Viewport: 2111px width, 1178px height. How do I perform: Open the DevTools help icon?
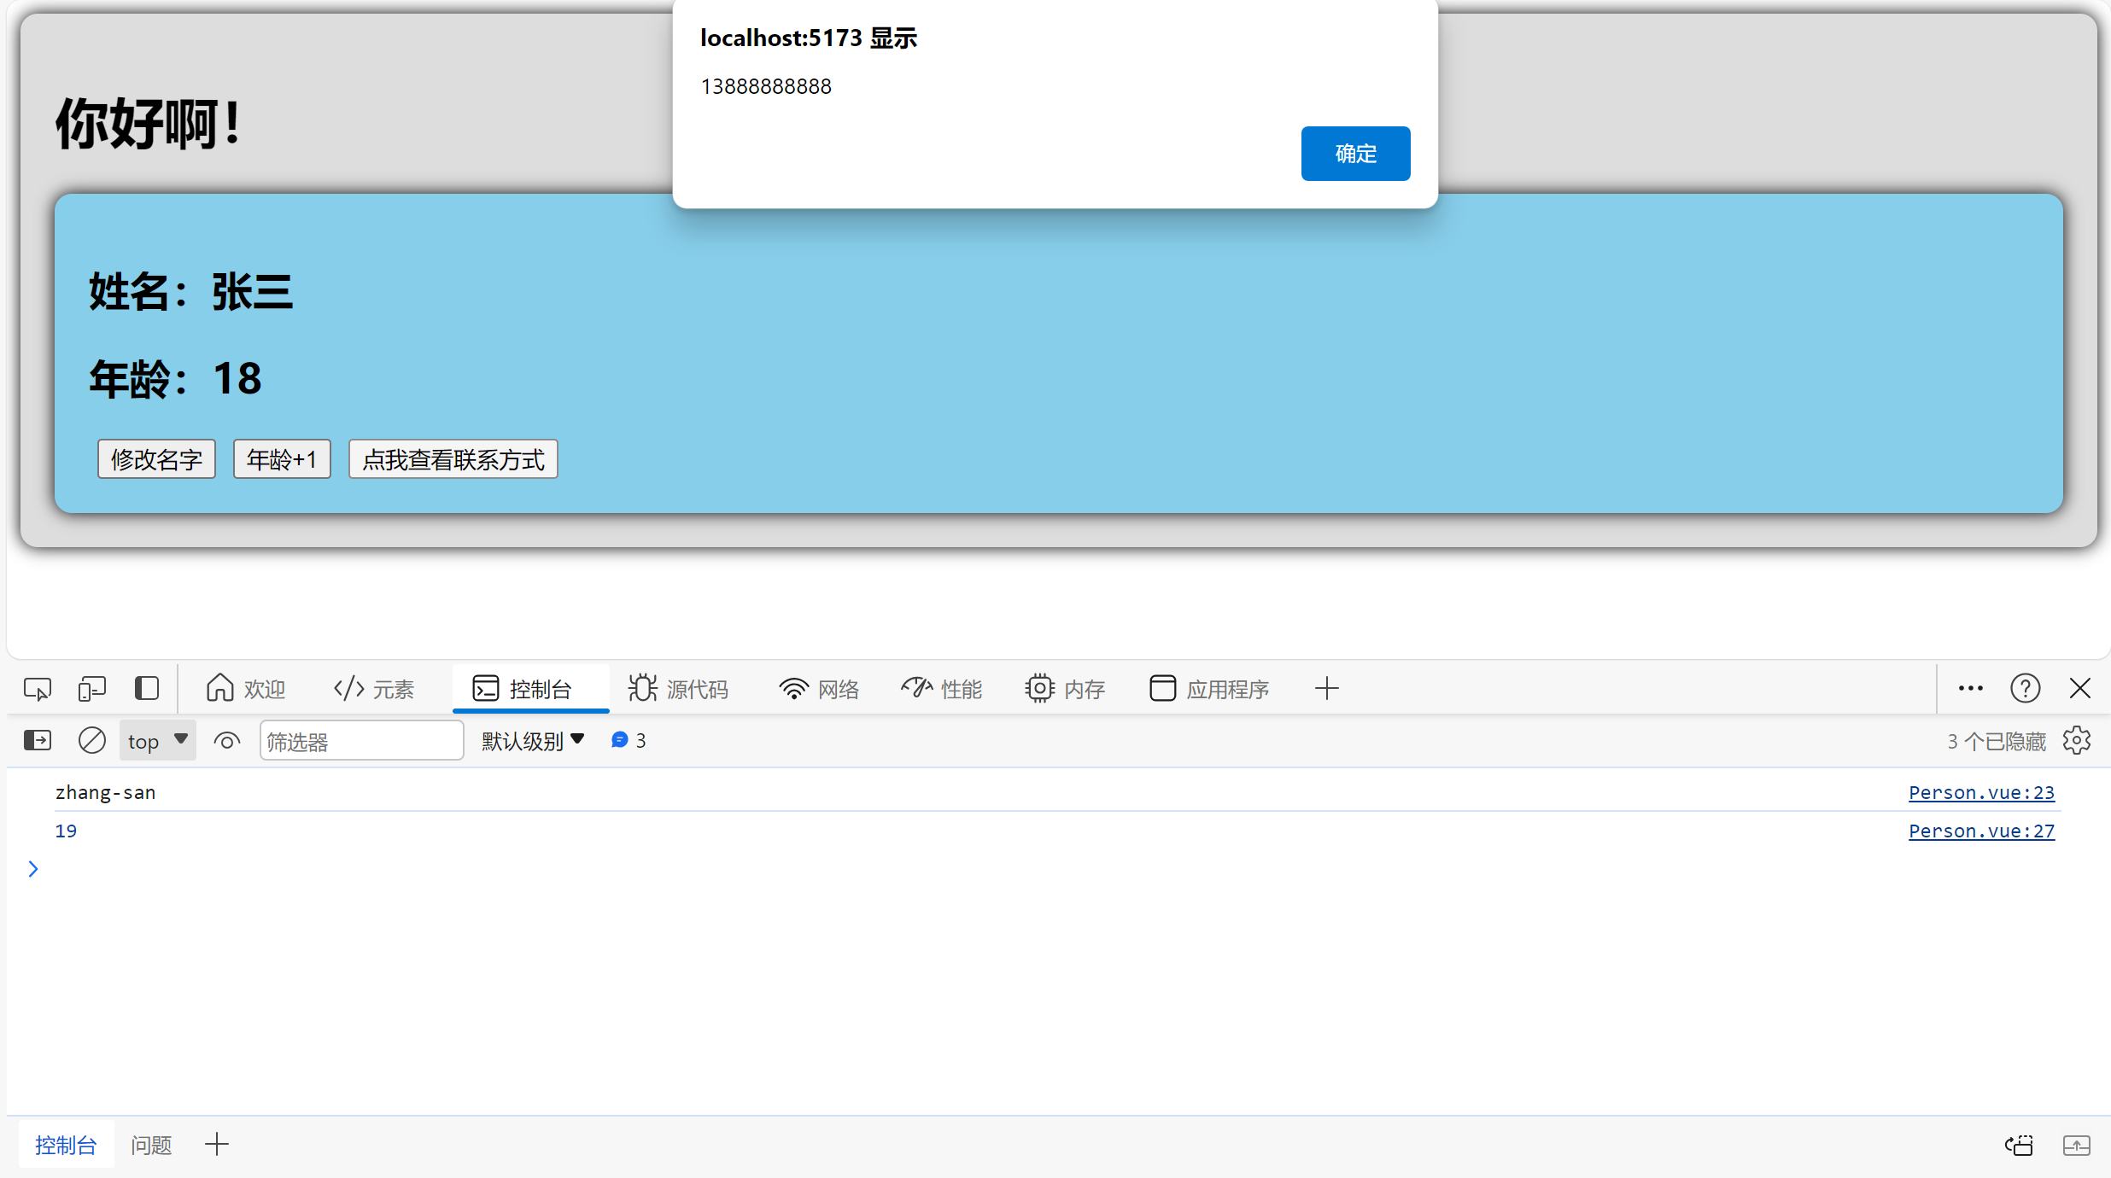2025,688
